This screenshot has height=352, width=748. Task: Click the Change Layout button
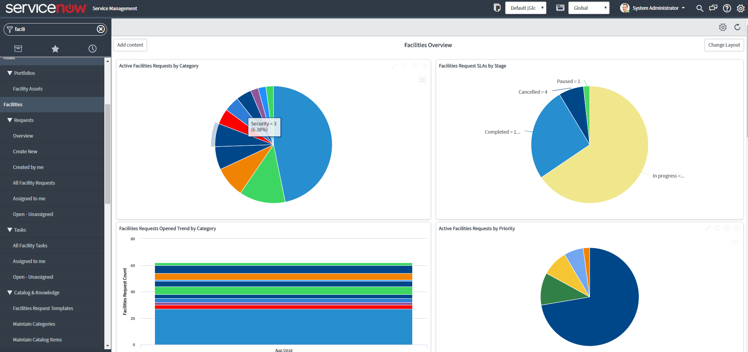point(724,45)
